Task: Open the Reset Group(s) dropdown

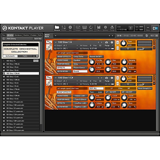Action: coord(145,88)
